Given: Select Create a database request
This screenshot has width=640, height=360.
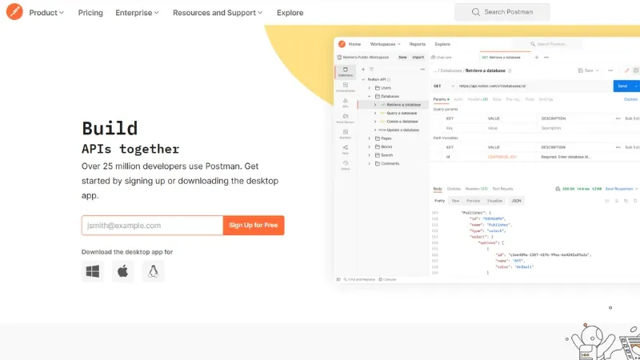Looking at the screenshot, I should tap(402, 122).
